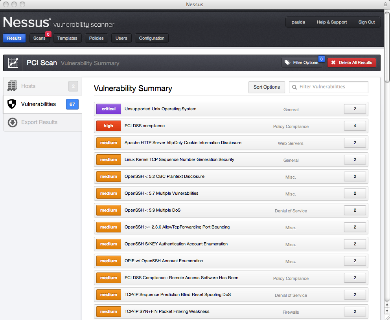
Task: Click the Filter Options tag icon
Action: tap(287, 62)
